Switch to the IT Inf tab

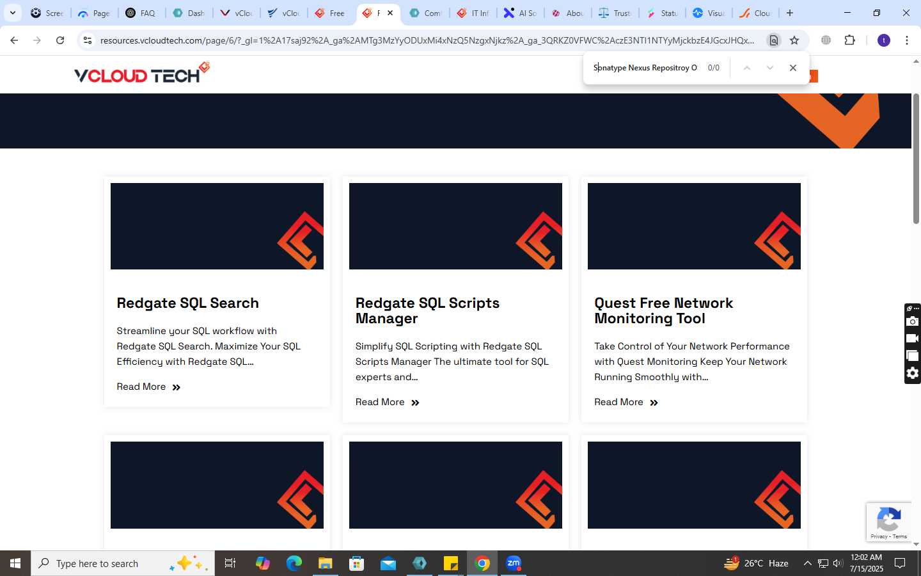coord(473,13)
